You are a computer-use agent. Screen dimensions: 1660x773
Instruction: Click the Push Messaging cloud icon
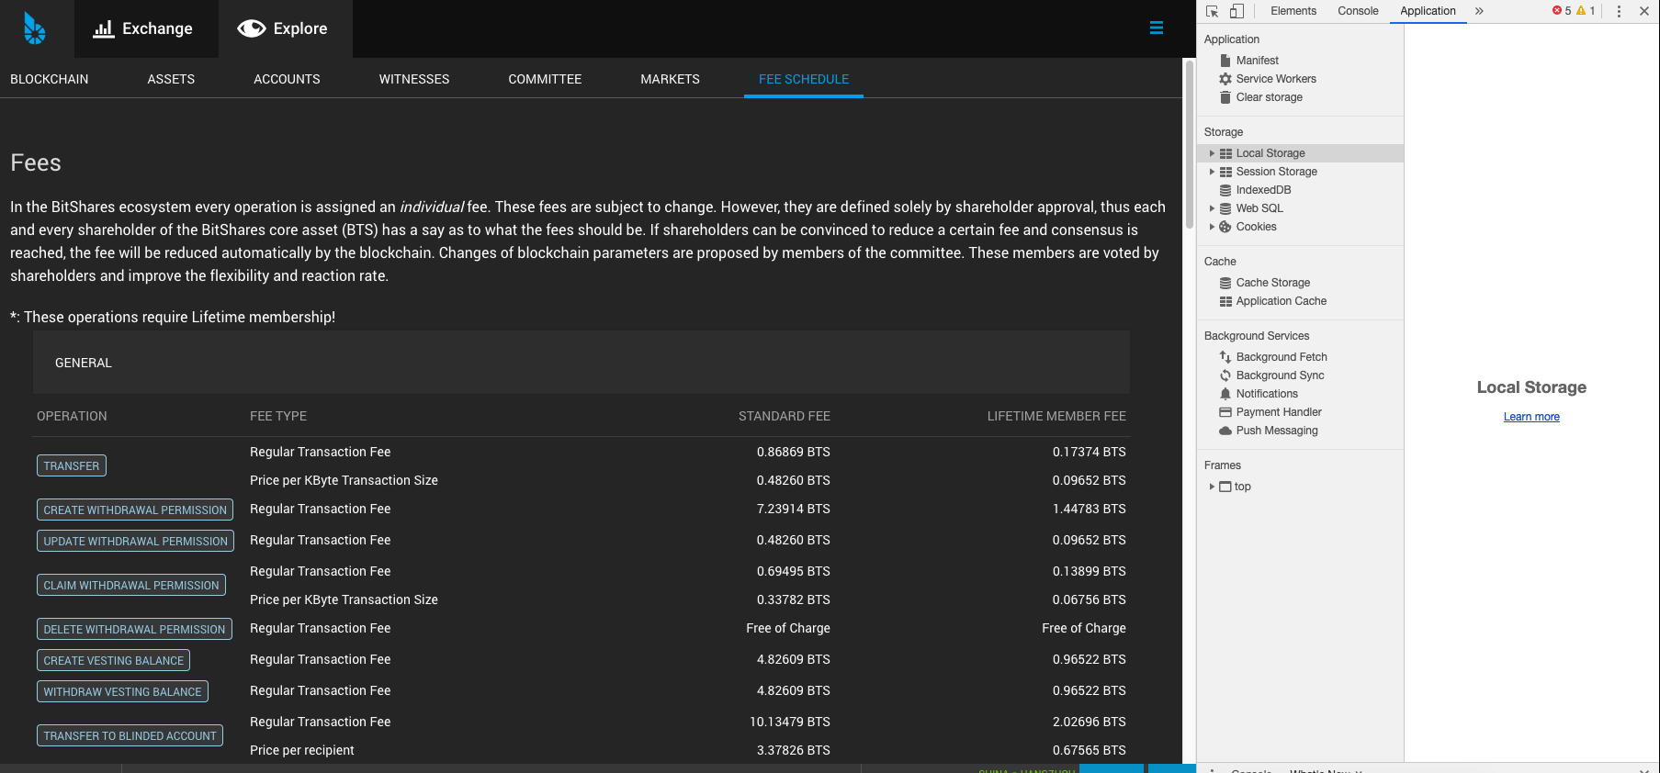coord(1225,431)
